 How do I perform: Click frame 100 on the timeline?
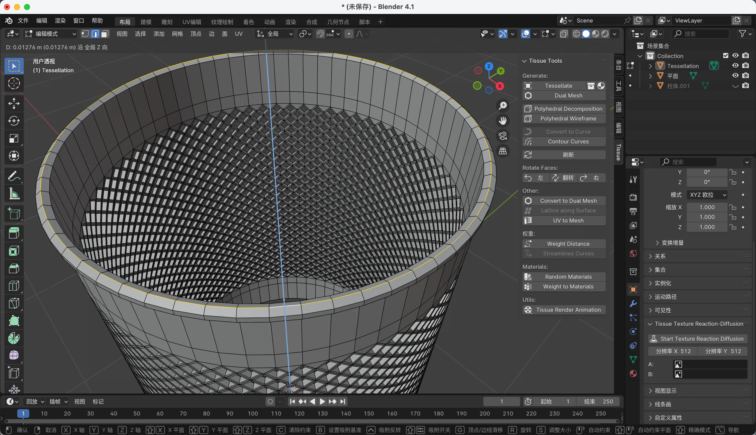pos(253,413)
